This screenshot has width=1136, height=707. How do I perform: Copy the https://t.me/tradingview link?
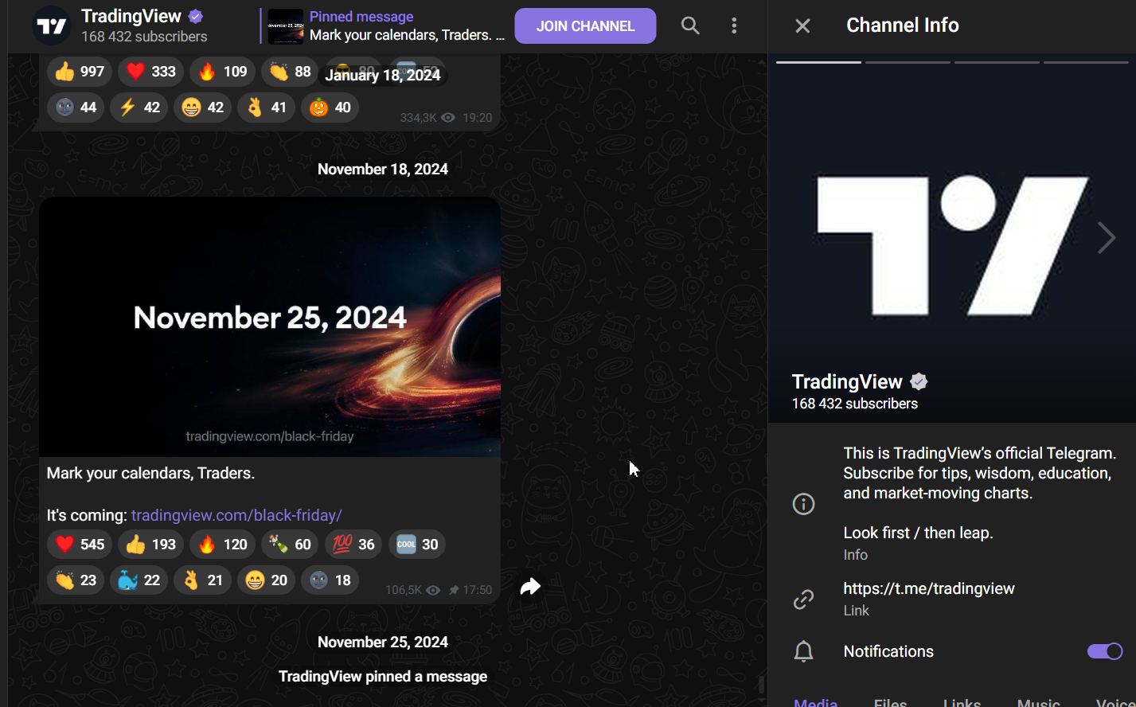coord(929,588)
